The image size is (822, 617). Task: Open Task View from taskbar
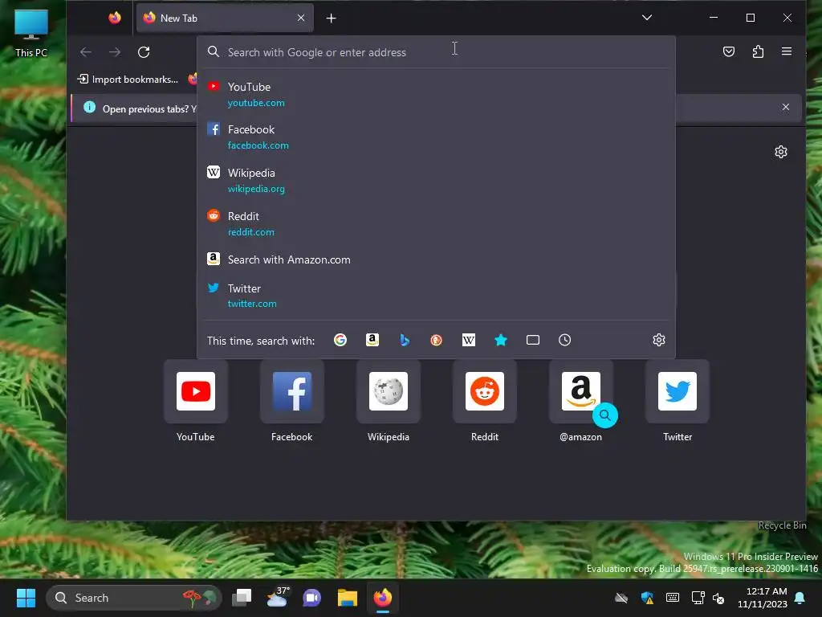pos(242,598)
